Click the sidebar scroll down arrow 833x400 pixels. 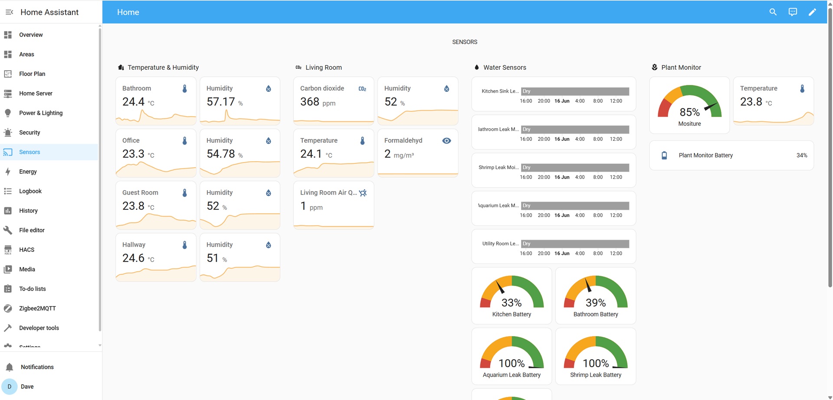100,345
